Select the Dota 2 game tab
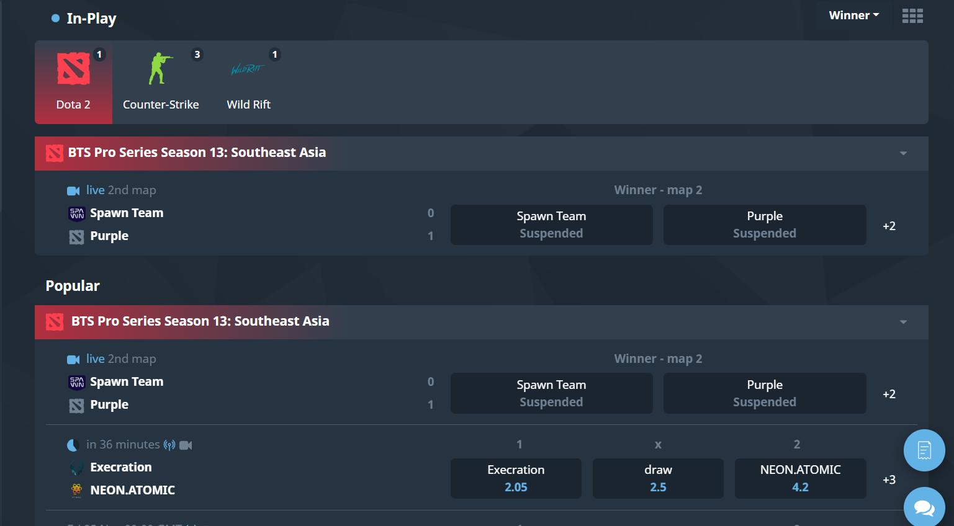The image size is (954, 526). click(x=73, y=82)
